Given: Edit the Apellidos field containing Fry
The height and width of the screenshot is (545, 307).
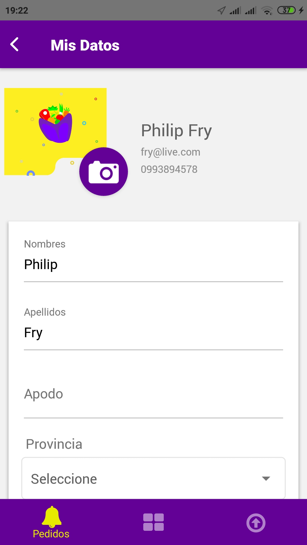Looking at the screenshot, I should (x=153, y=333).
